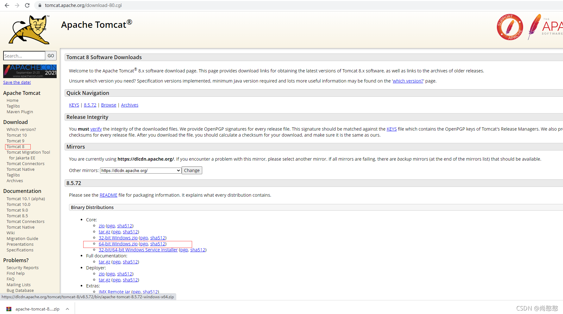Open the 'which version?' page link in the welcome text
The width and height of the screenshot is (563, 314).
click(408, 81)
